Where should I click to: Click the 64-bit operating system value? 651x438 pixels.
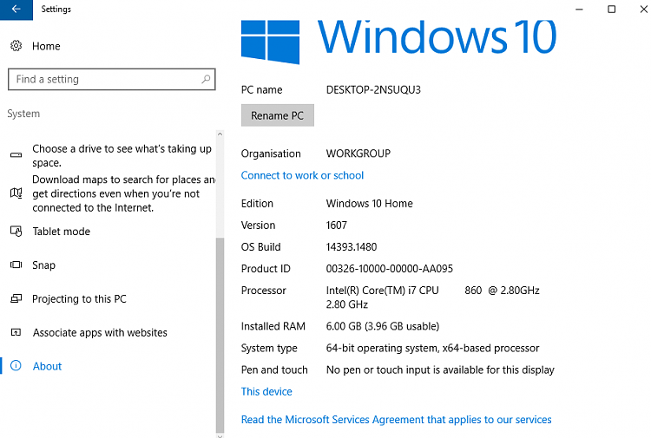(x=432, y=348)
